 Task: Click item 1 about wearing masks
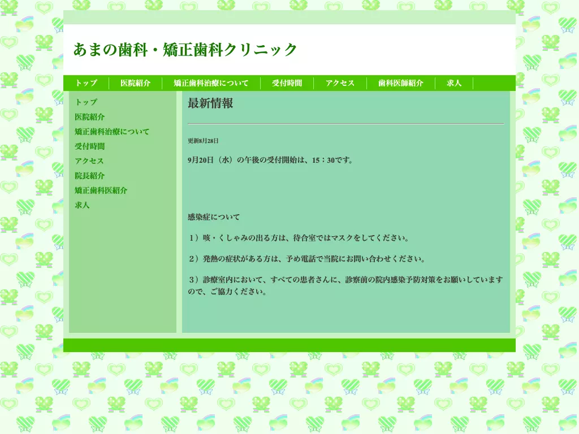coord(299,238)
